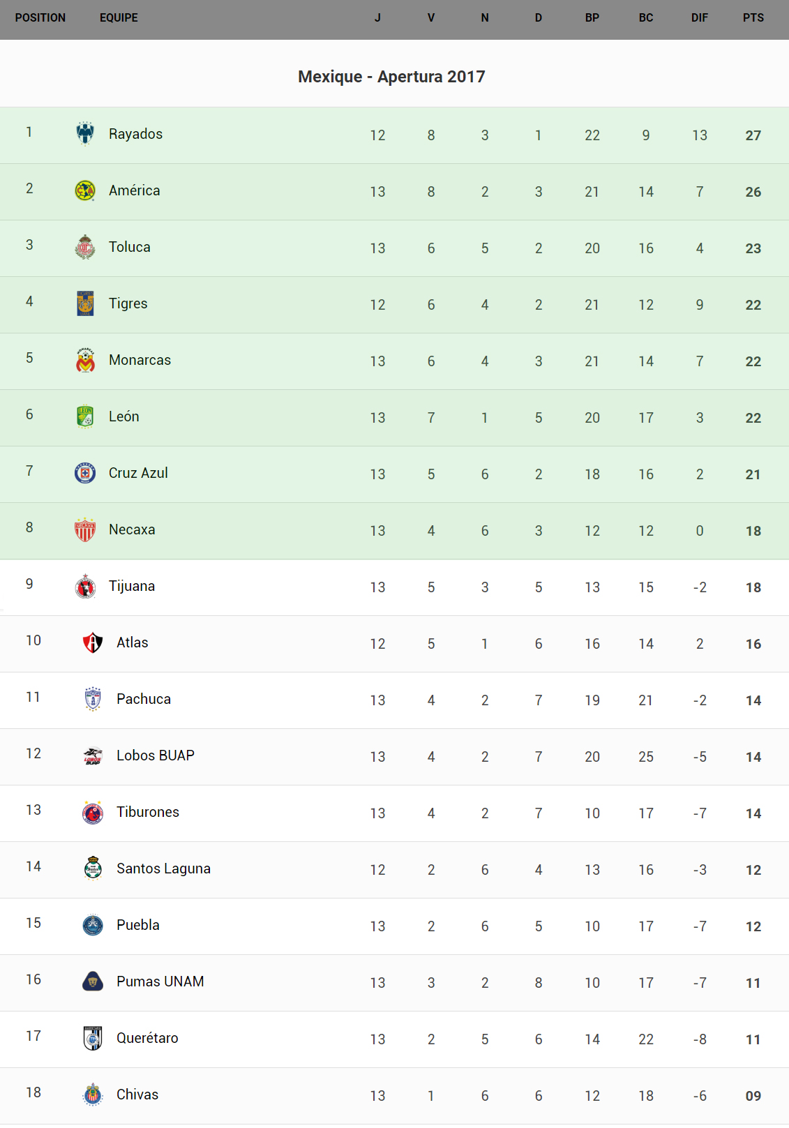Screen dimensions: 789x1128
Task: Click the Chivas club crest
Action: point(93,1095)
